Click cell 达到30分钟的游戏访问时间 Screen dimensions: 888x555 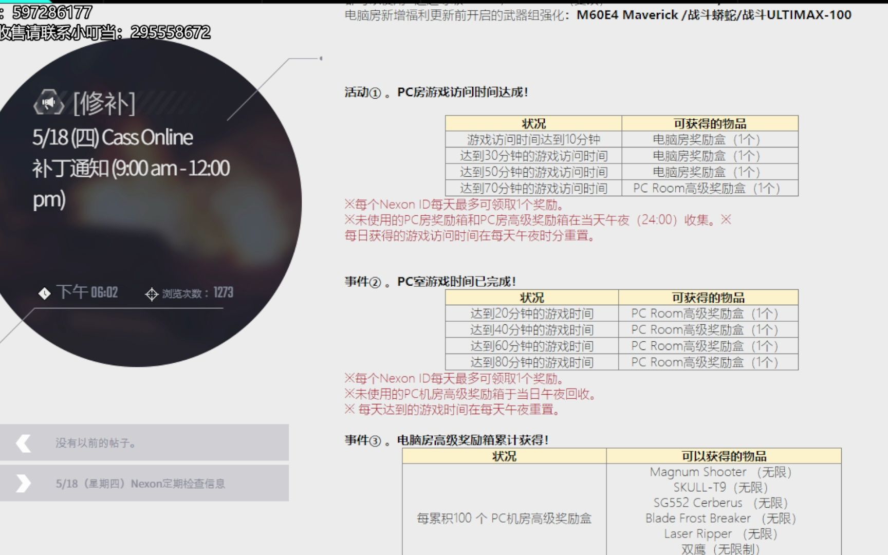(x=533, y=156)
